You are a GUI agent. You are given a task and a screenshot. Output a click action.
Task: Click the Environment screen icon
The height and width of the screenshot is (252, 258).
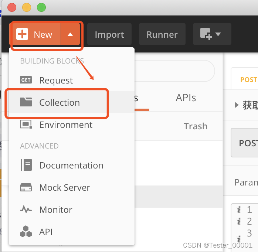tap(26, 124)
